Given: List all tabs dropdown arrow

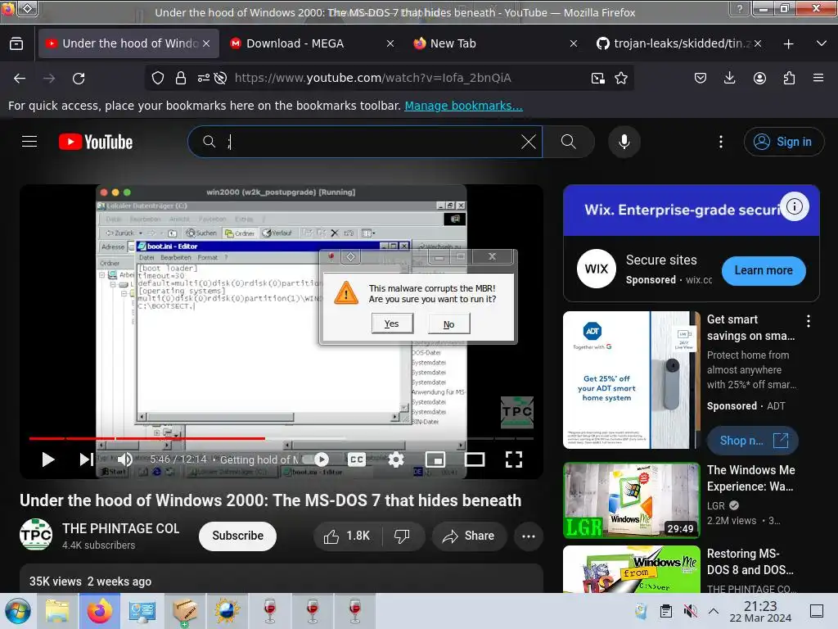Looking at the screenshot, I should (x=822, y=43).
